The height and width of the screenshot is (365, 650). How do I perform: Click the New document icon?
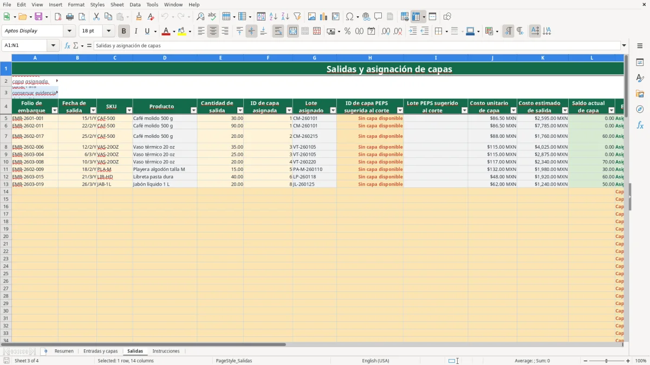6,17
